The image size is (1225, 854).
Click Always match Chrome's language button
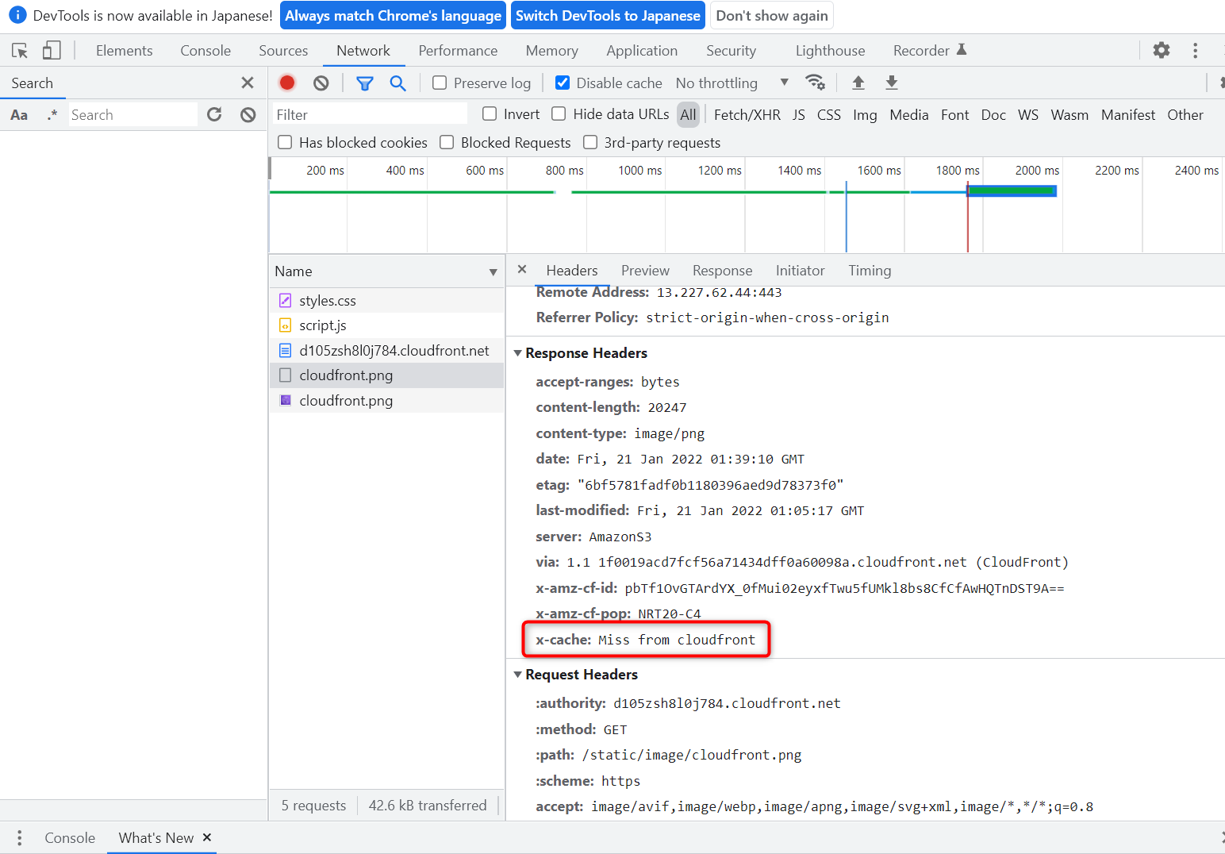point(394,16)
